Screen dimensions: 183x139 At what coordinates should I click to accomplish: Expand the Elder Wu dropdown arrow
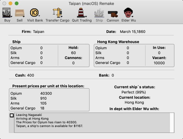(132, 17)
